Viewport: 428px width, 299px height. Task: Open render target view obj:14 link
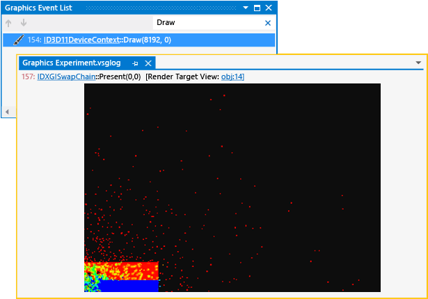point(232,76)
